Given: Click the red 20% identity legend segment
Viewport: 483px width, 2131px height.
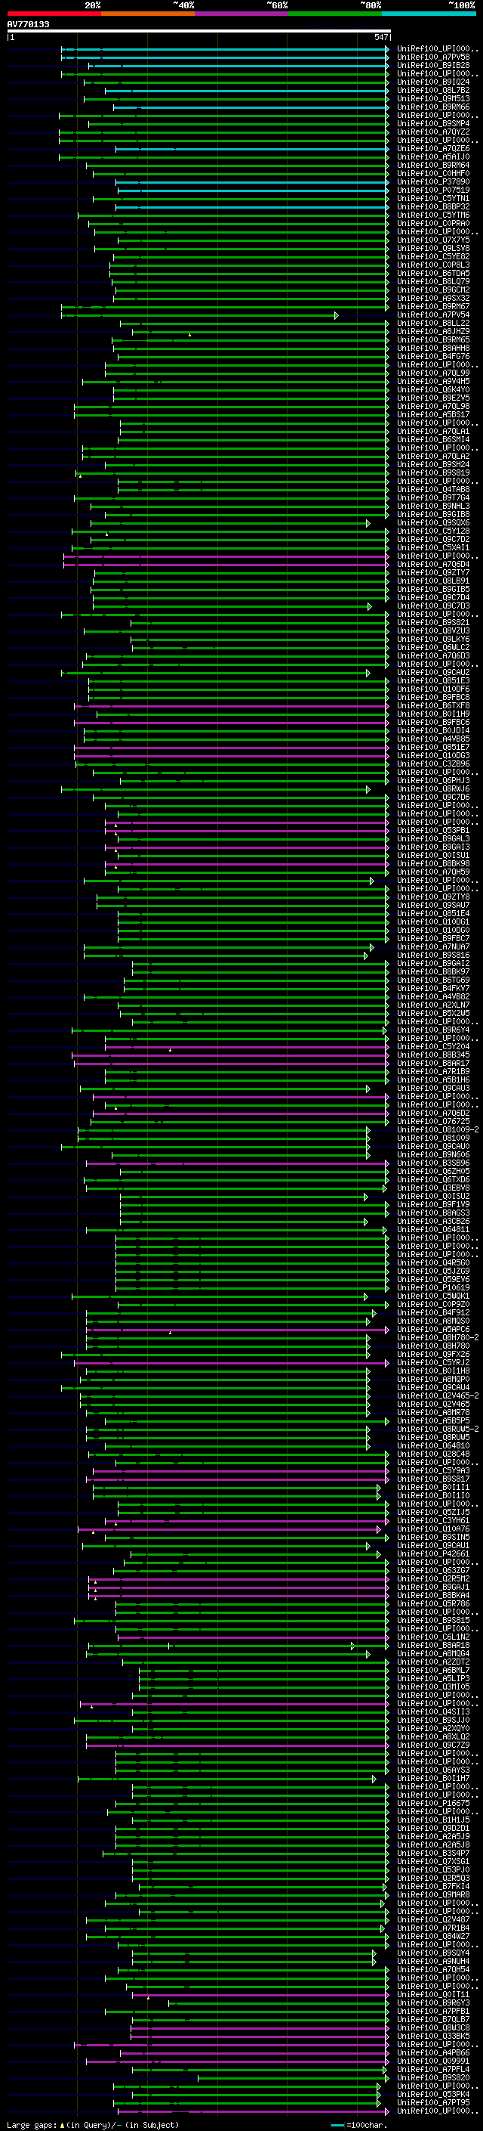Looking at the screenshot, I should pyautogui.click(x=54, y=14).
